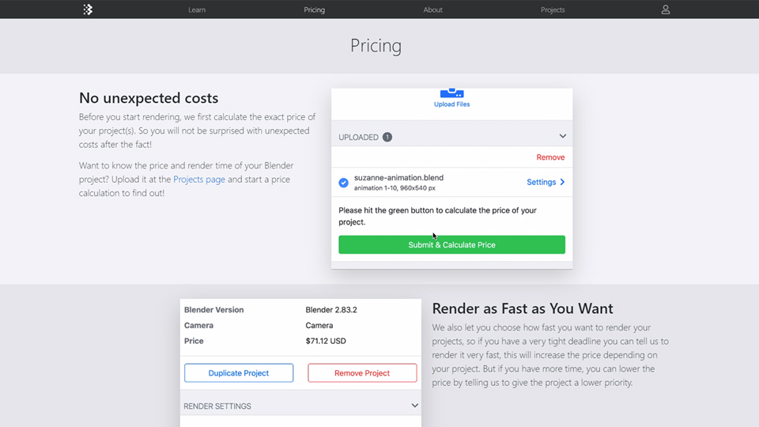Screen dimensions: 759x427
Task: Click the Duplicate Project button
Action: coord(239,372)
